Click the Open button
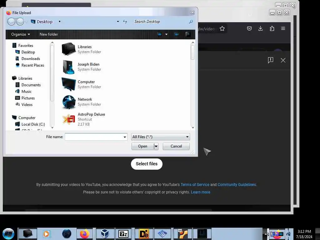Viewport: 320px width, 240px height. point(142,146)
